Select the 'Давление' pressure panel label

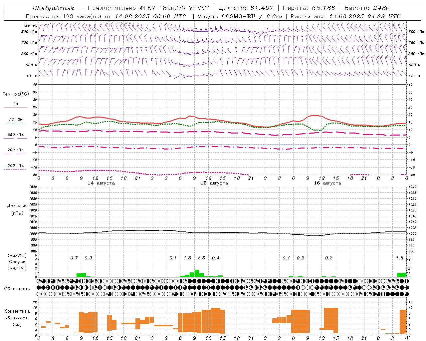(17, 206)
